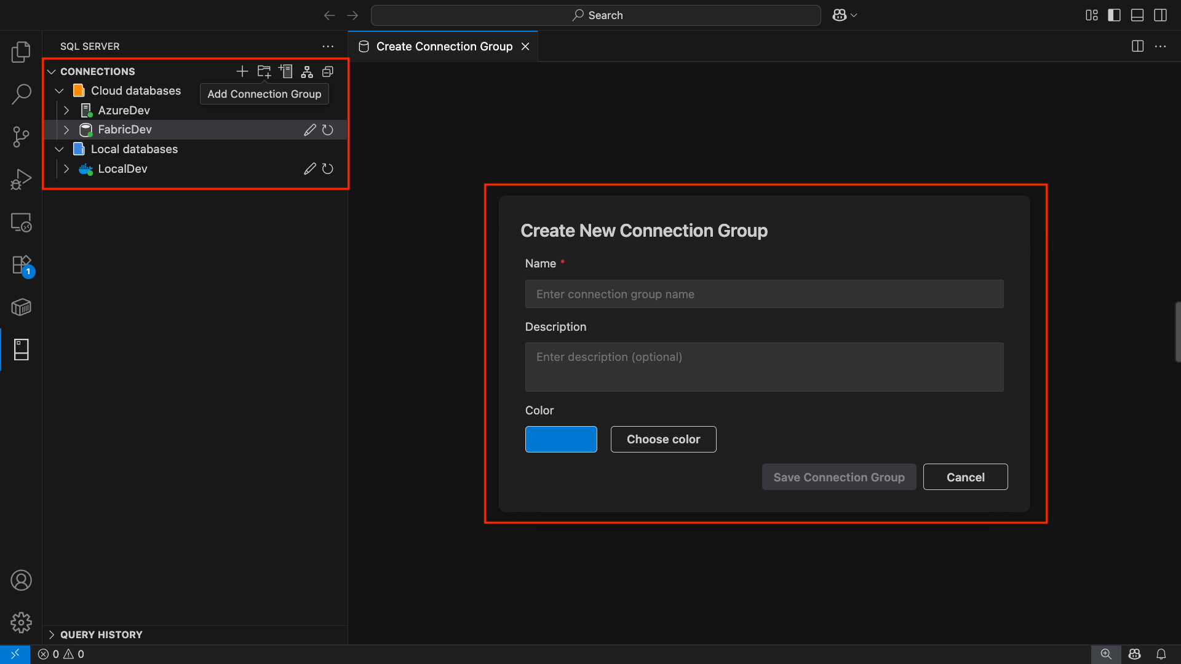1181x664 pixels.
Task: Open Run and Debug view
Action: 21,180
